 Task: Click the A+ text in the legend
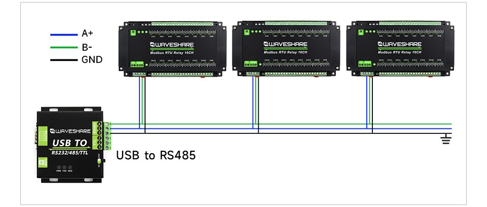point(88,33)
